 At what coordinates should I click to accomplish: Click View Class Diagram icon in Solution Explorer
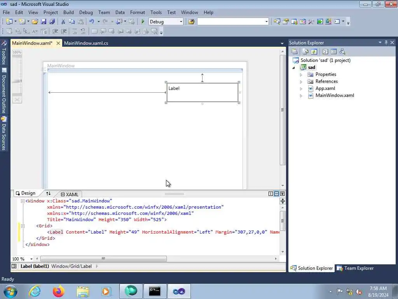pyautogui.click(x=342, y=52)
